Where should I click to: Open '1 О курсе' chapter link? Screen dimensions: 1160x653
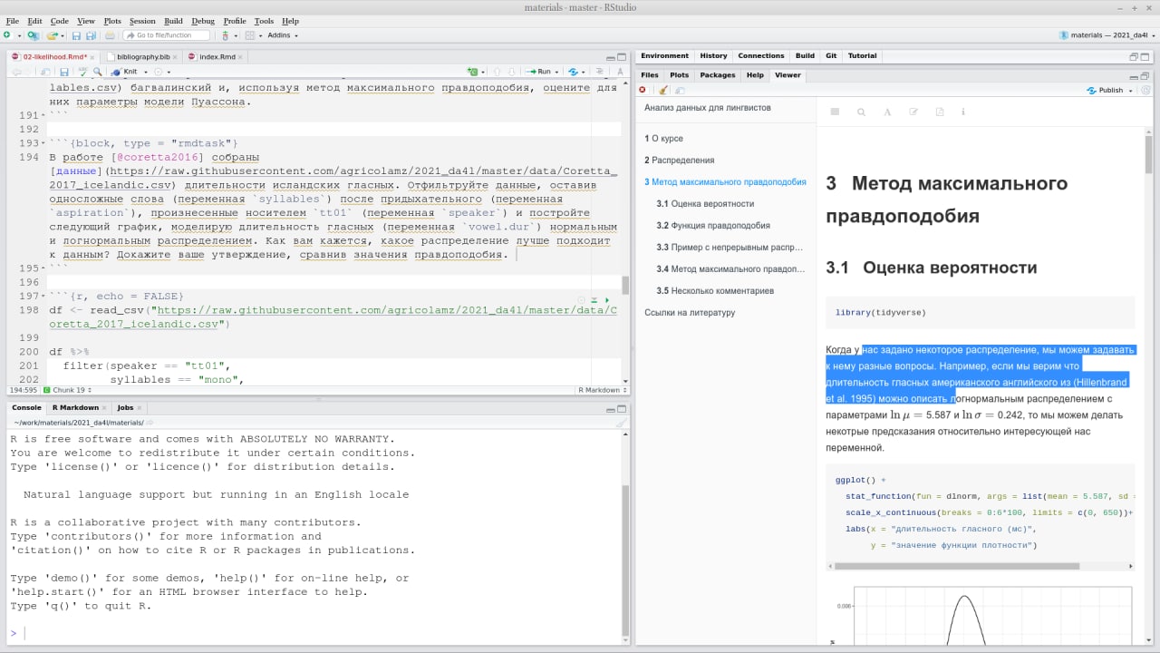pos(663,139)
